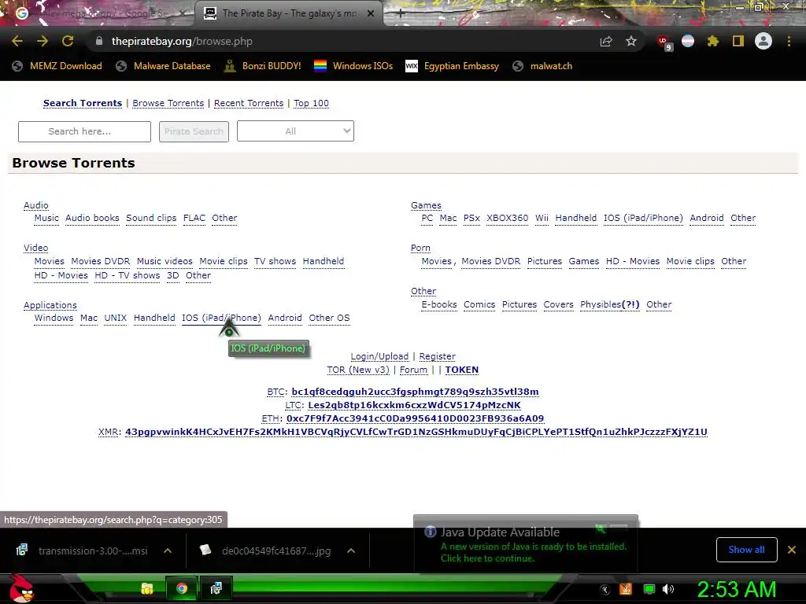Click the Register link
The image size is (806, 604).
point(437,356)
